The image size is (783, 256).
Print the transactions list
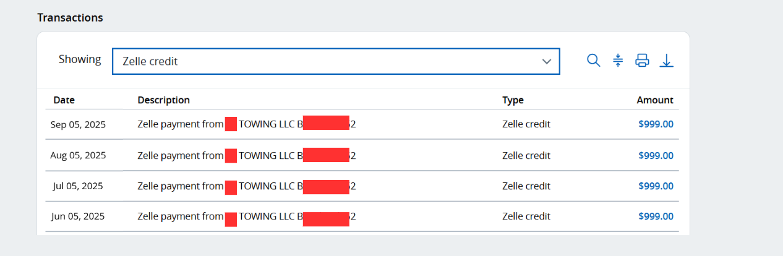642,61
